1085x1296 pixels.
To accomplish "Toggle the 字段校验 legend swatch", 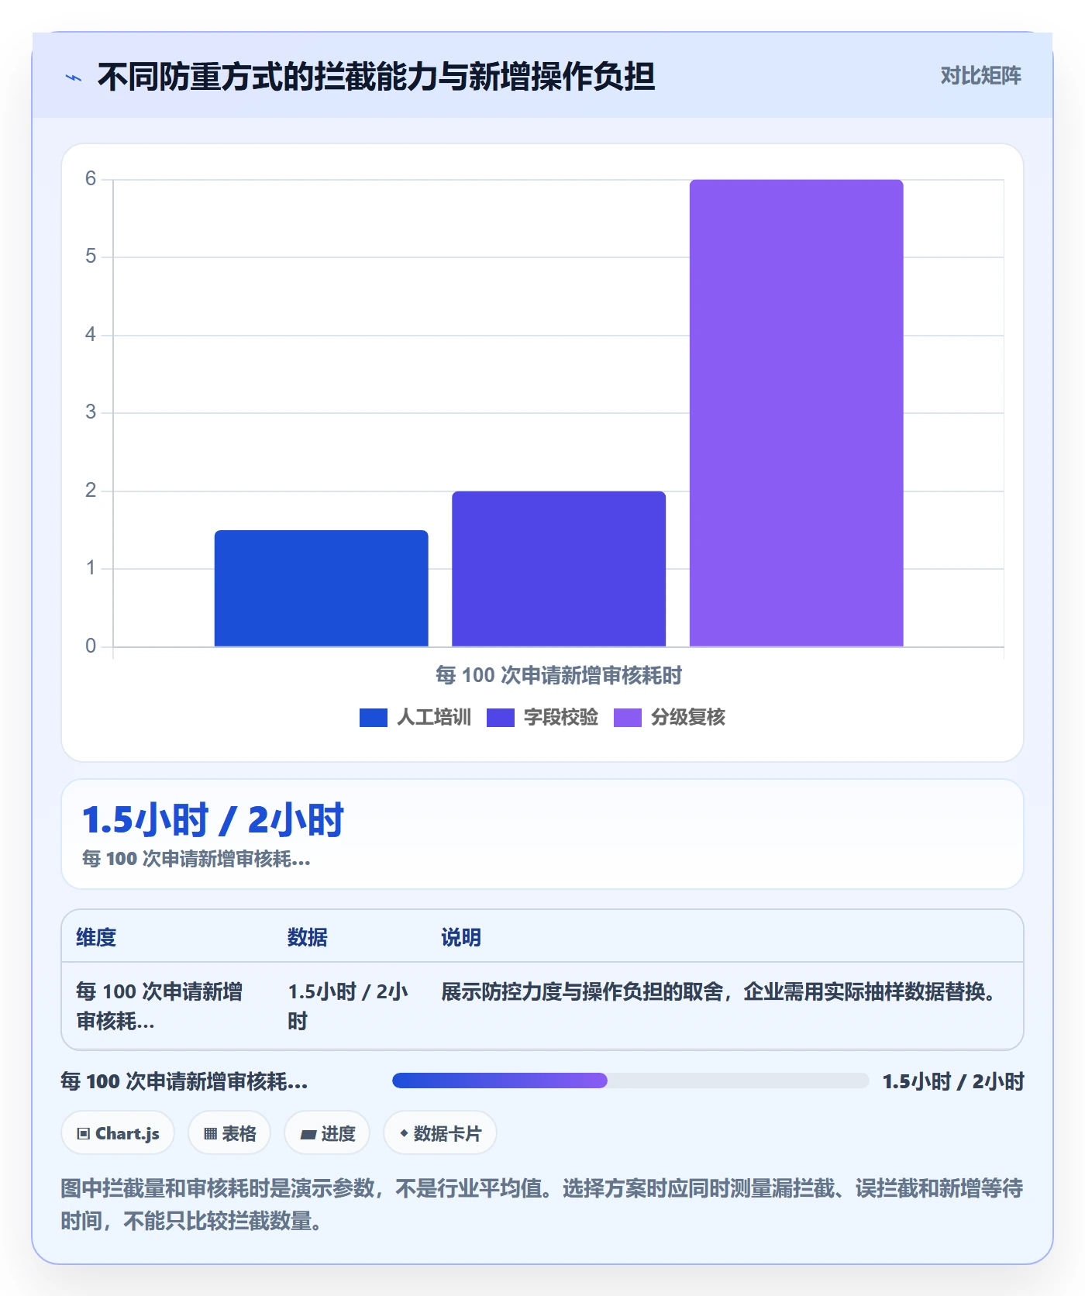I will 500,718.
